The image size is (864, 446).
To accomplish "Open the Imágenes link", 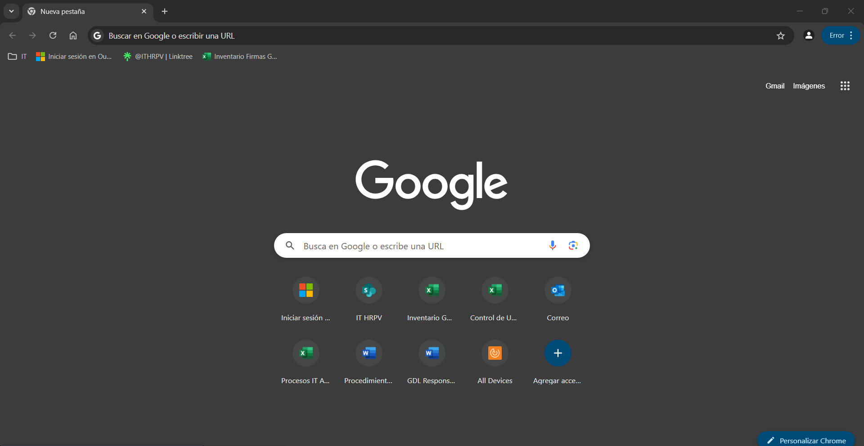I will (809, 86).
